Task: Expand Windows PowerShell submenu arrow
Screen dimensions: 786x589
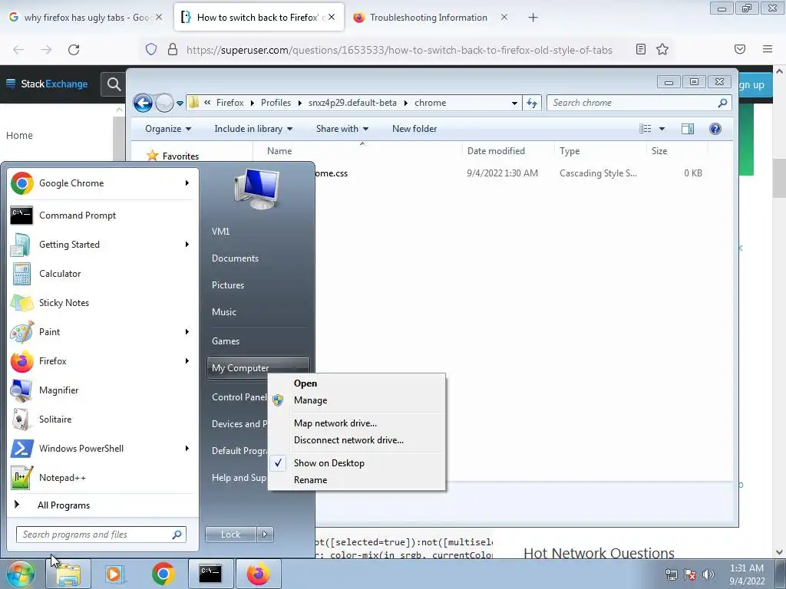Action: click(187, 448)
